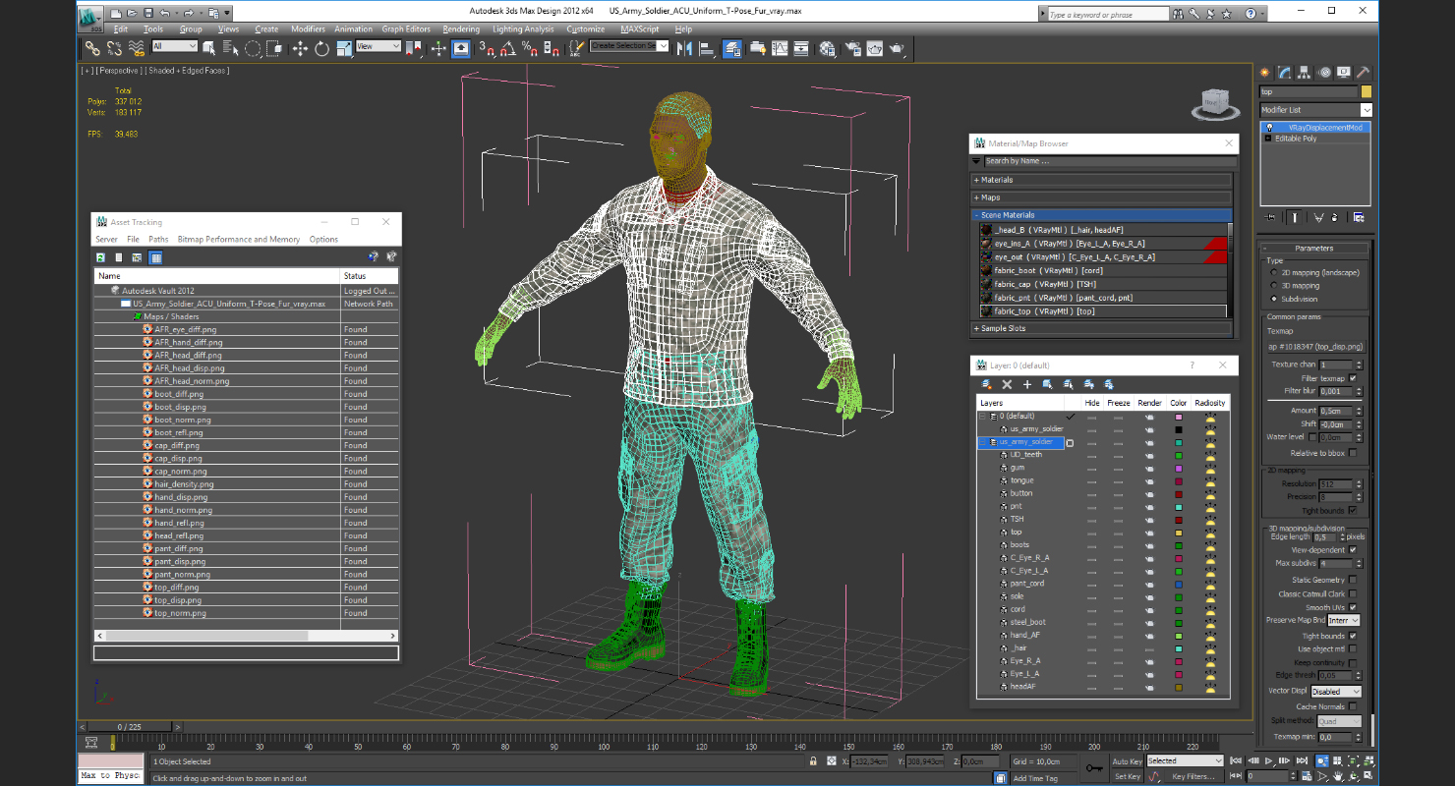Select the 2D mapping (landscape) radio button
This screenshot has height=786, width=1455.
click(x=1275, y=272)
